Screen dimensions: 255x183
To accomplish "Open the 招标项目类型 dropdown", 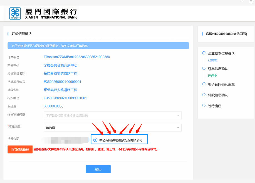I will (111, 116).
